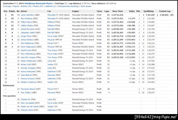Open Sebastian Vettel driver link
Screen dimensions: 178x120
(28, 33)
